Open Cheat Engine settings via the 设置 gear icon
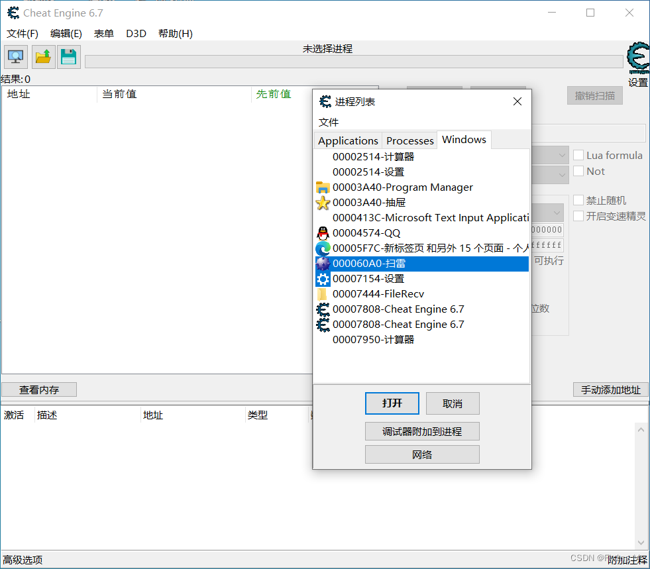 (637, 61)
